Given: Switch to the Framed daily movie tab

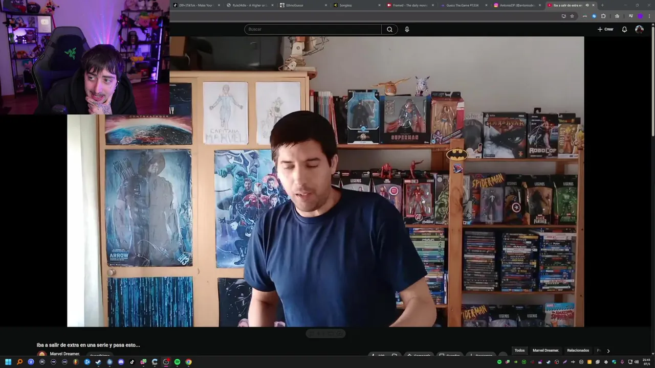Looking at the screenshot, I should pyautogui.click(x=410, y=5).
